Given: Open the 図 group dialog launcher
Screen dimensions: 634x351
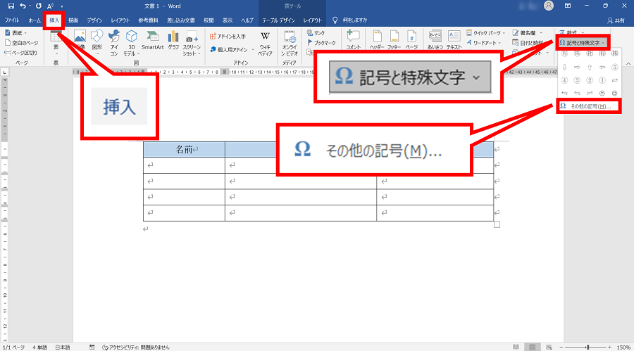Looking at the screenshot, I should (136, 63).
